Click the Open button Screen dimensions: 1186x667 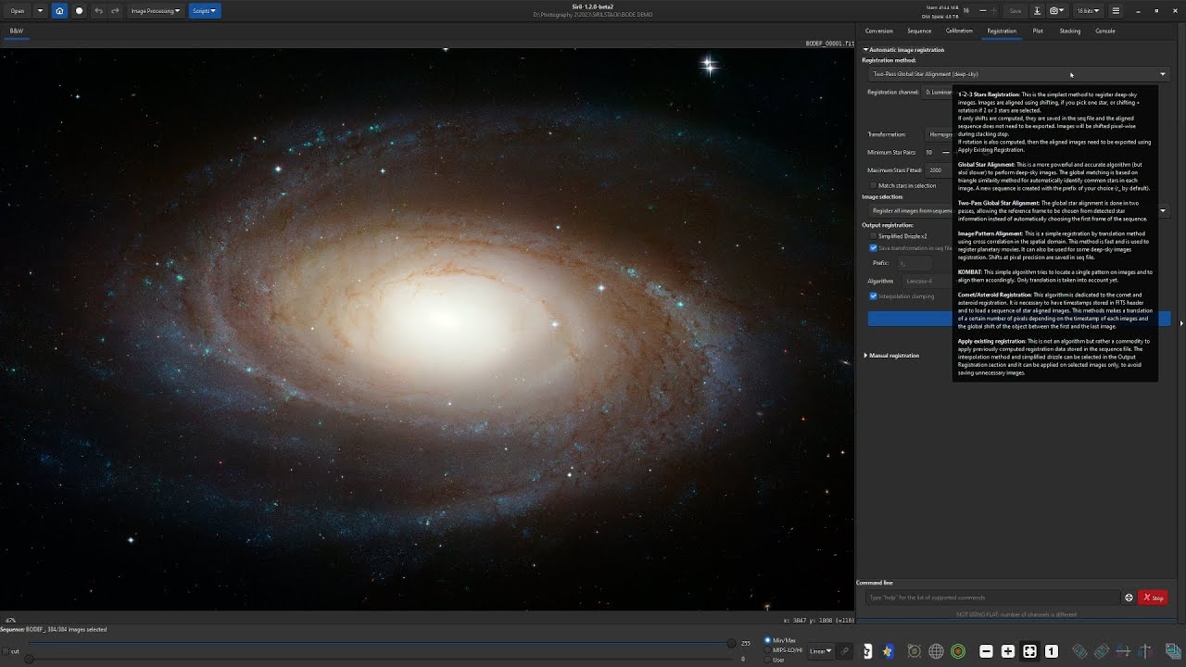pyautogui.click(x=18, y=11)
